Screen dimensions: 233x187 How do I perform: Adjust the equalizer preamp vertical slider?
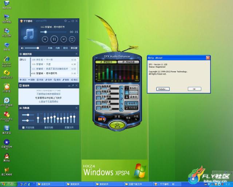38,118
